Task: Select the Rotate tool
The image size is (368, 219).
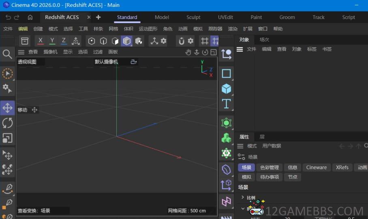Action: tap(7, 123)
